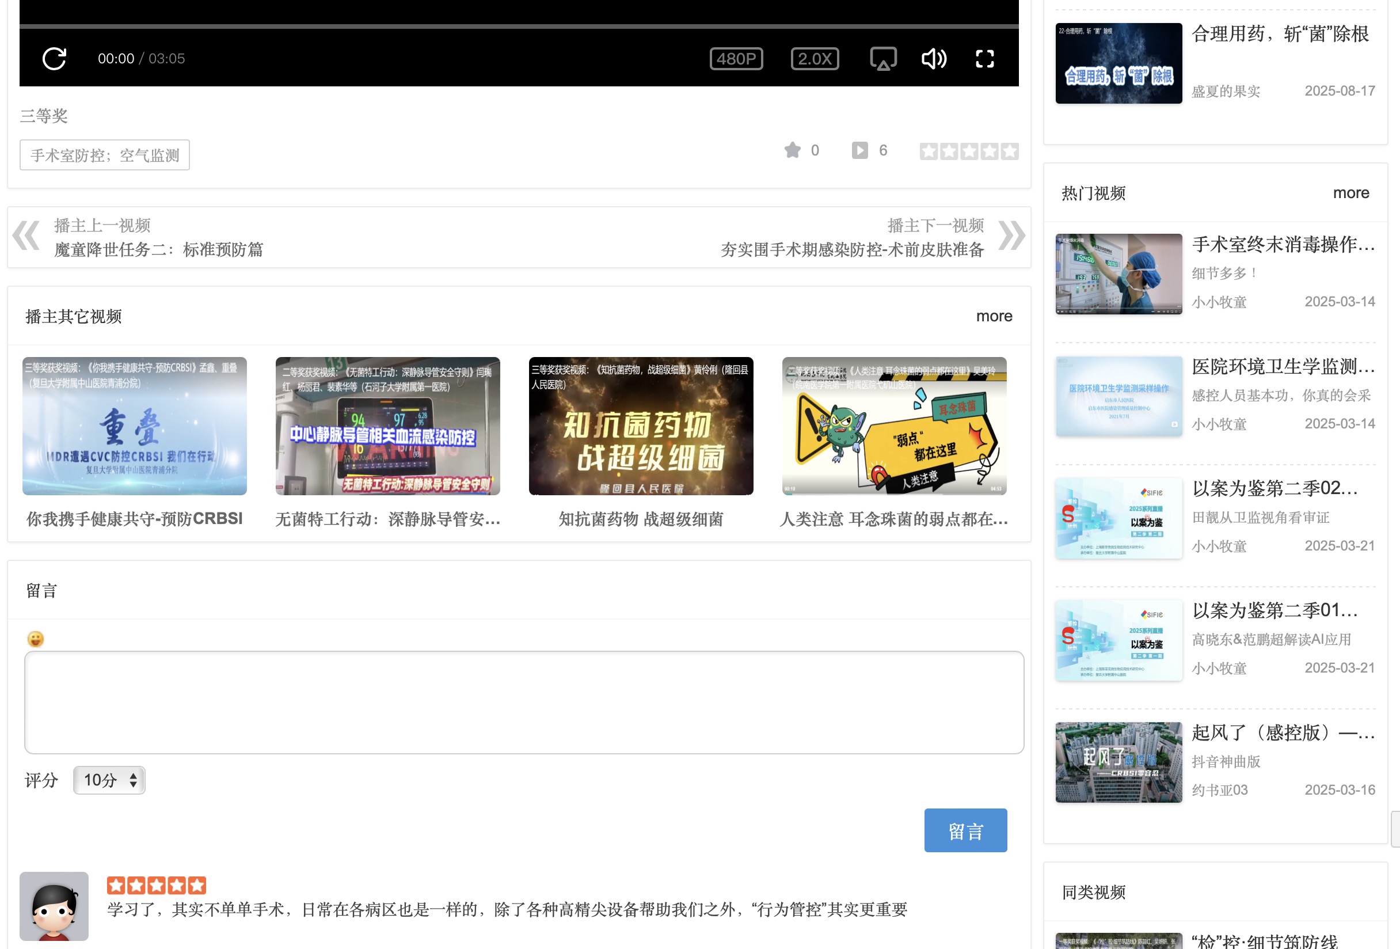Click the favorite star icon
The height and width of the screenshot is (949, 1400).
pyautogui.click(x=792, y=150)
